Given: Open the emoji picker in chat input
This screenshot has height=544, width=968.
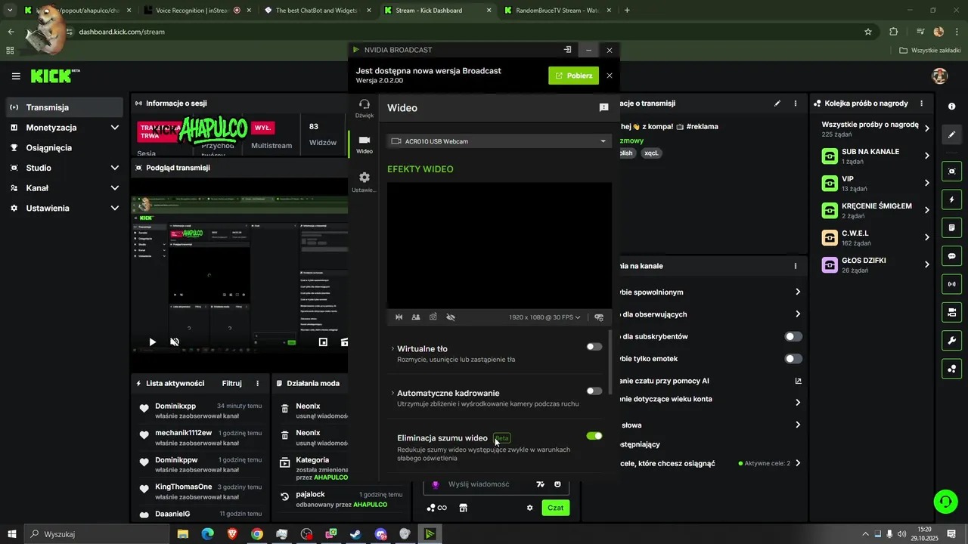Looking at the screenshot, I should coord(558,484).
